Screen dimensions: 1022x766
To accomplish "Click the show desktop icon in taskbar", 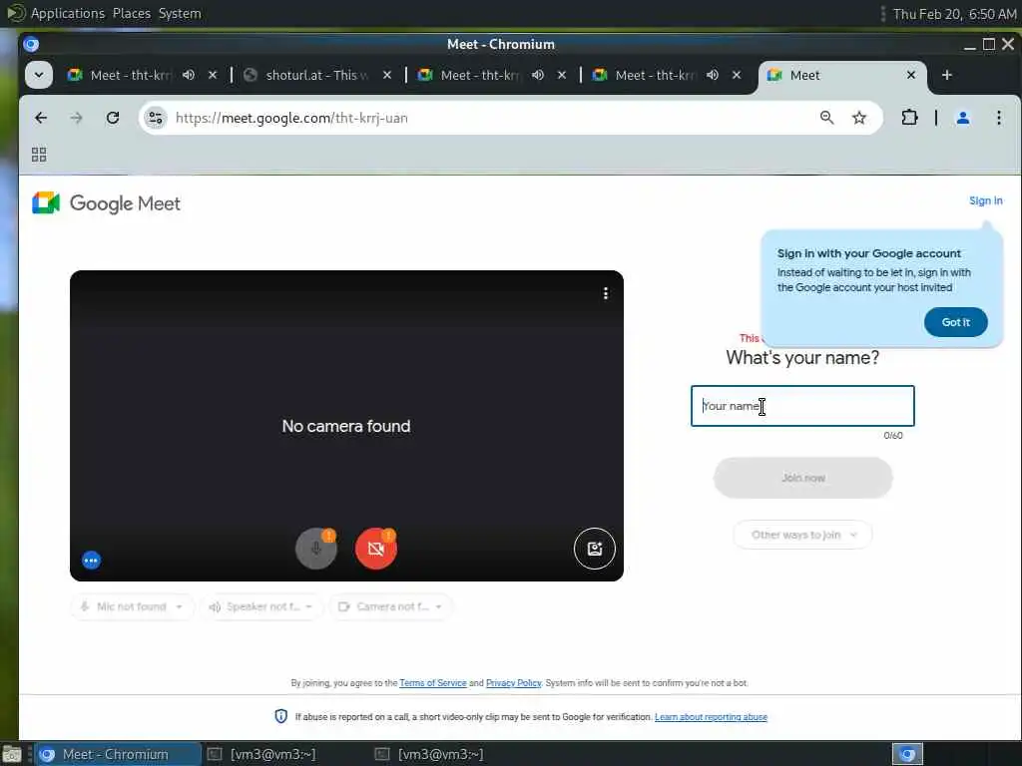I will pyautogui.click(x=11, y=754).
